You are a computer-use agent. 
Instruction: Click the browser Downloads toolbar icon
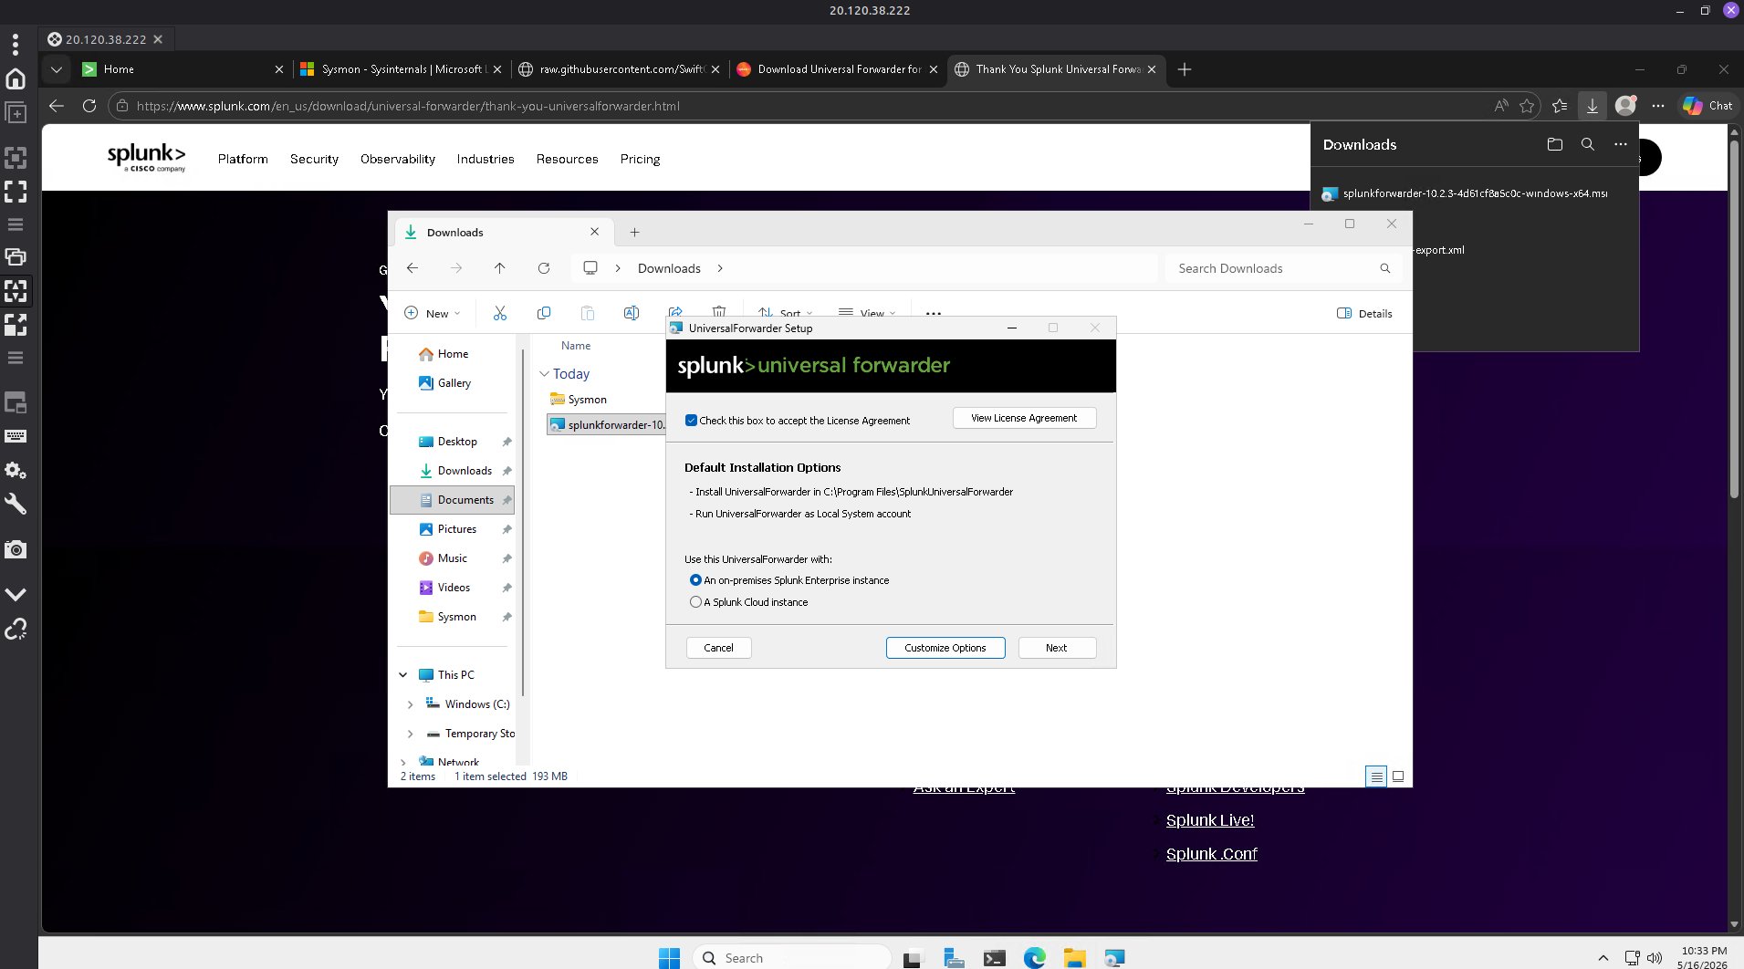1592,106
